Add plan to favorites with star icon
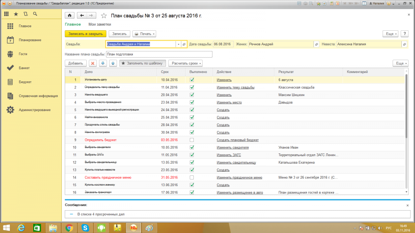This screenshot has width=415, height=233. 104,16
